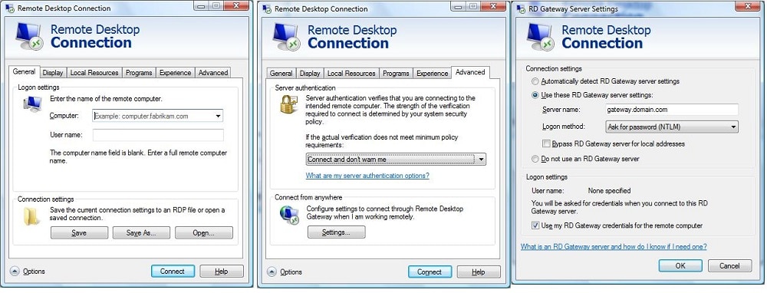This screenshot has height=293, width=767.
Task: Switch to Local Resources tab in left window
Action: point(94,72)
